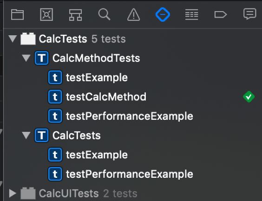Open the Issue navigator warning icon

coord(133,15)
